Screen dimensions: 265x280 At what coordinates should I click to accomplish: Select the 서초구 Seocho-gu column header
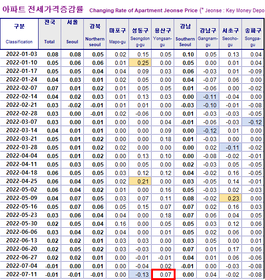(x=231, y=34)
